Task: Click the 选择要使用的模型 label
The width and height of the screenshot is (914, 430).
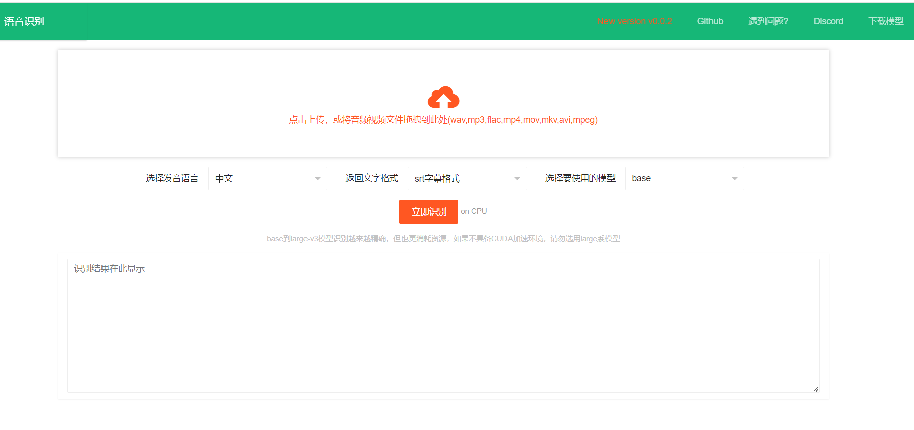Action: (580, 178)
